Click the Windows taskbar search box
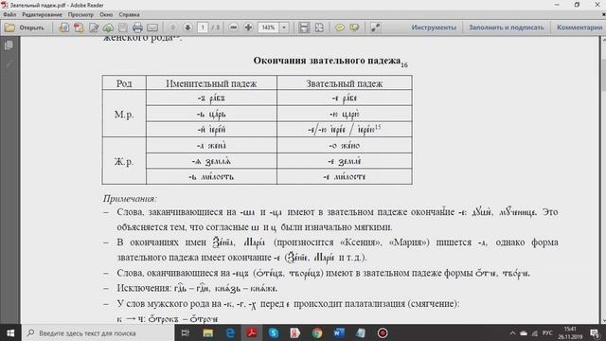Screen dimensions: 606x341 pos(98,332)
